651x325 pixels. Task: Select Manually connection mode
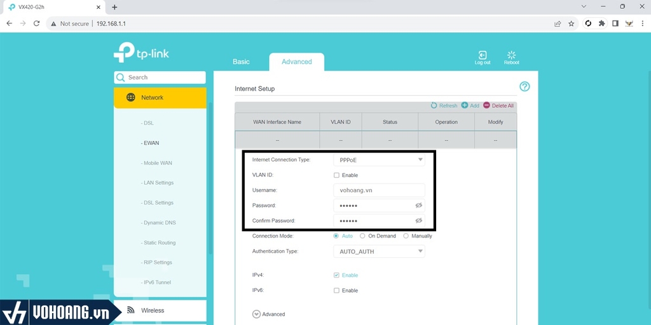click(x=406, y=236)
